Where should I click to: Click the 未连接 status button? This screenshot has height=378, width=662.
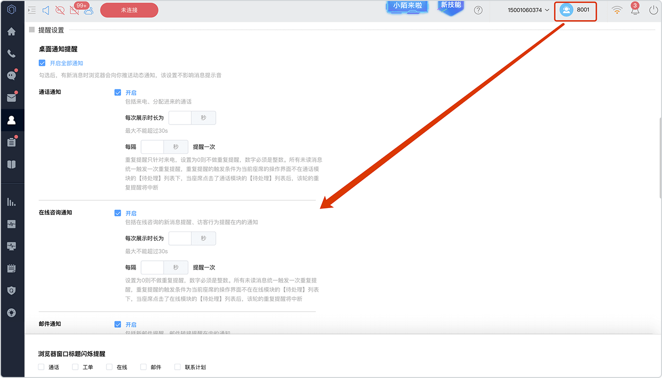click(x=129, y=10)
